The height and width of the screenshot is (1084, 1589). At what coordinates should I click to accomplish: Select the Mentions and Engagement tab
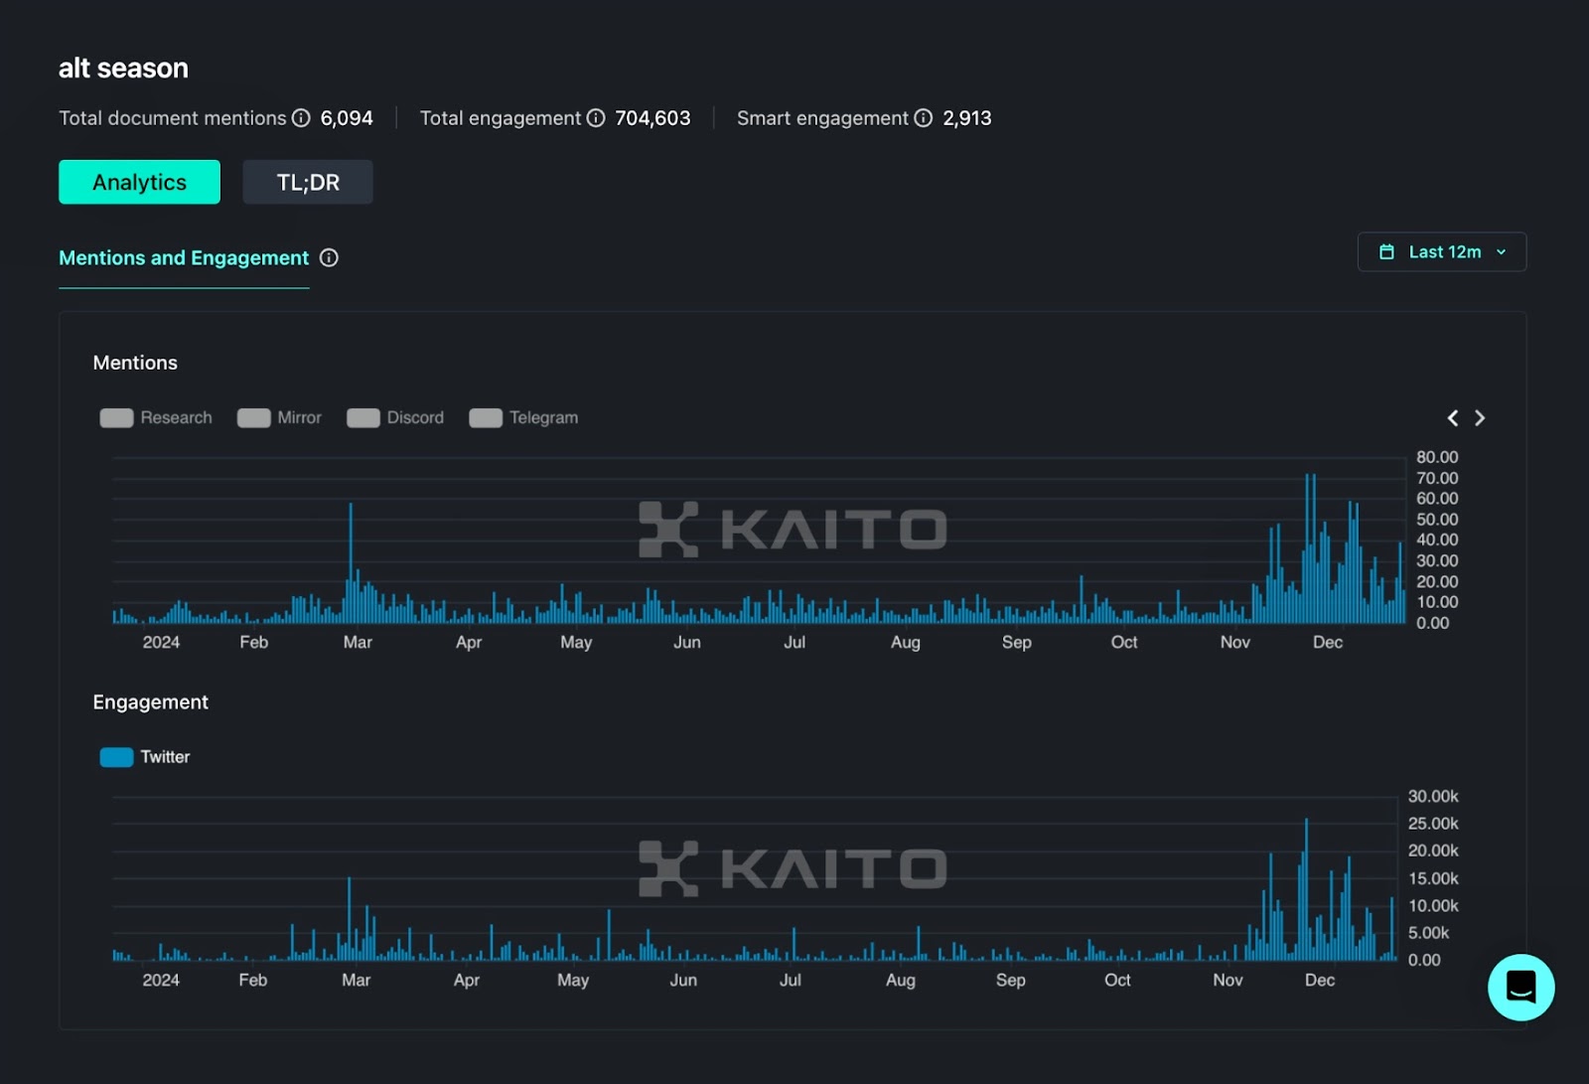coord(184,258)
